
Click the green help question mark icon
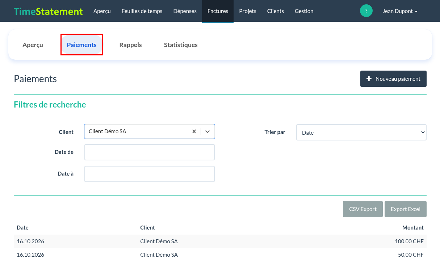tap(366, 11)
